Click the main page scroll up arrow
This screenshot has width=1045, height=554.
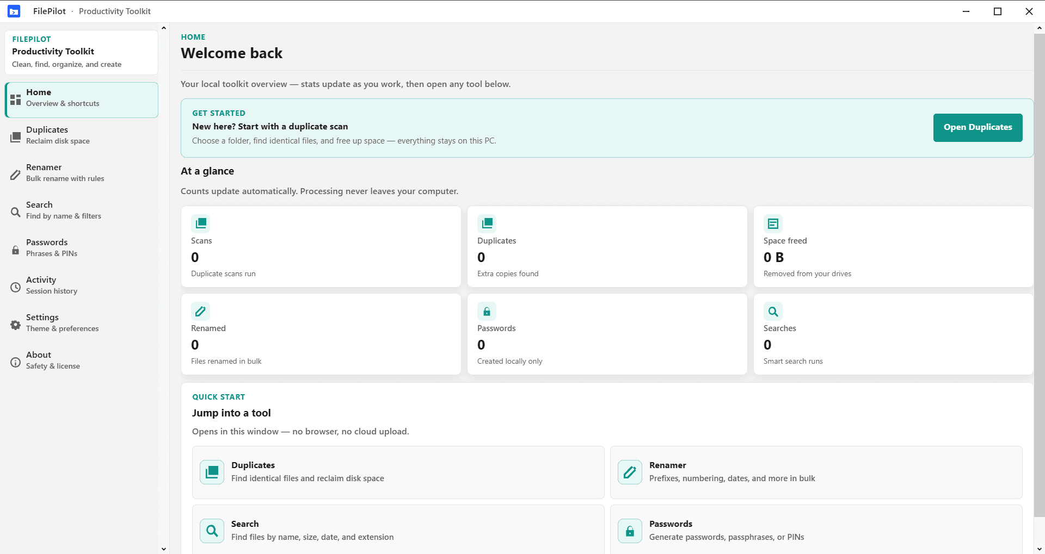(1040, 28)
